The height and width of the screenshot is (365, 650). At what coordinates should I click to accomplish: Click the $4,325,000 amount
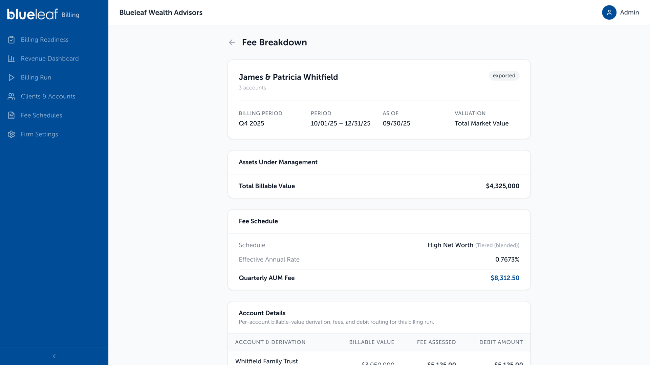click(x=502, y=186)
